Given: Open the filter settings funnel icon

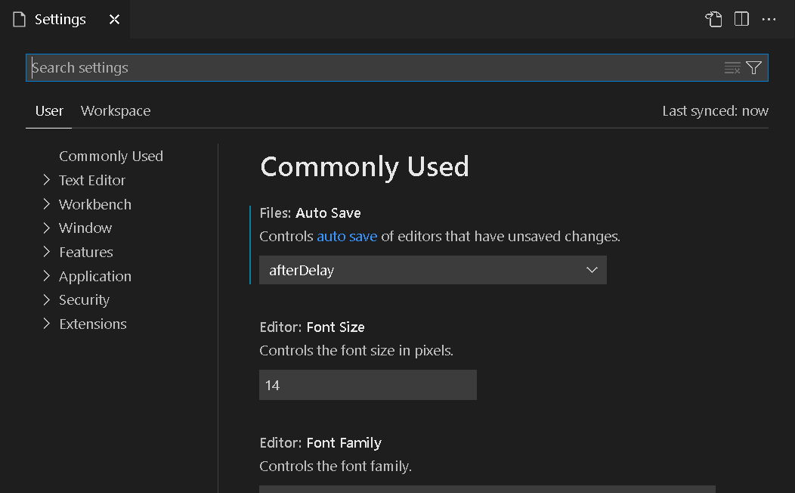Looking at the screenshot, I should 754,68.
